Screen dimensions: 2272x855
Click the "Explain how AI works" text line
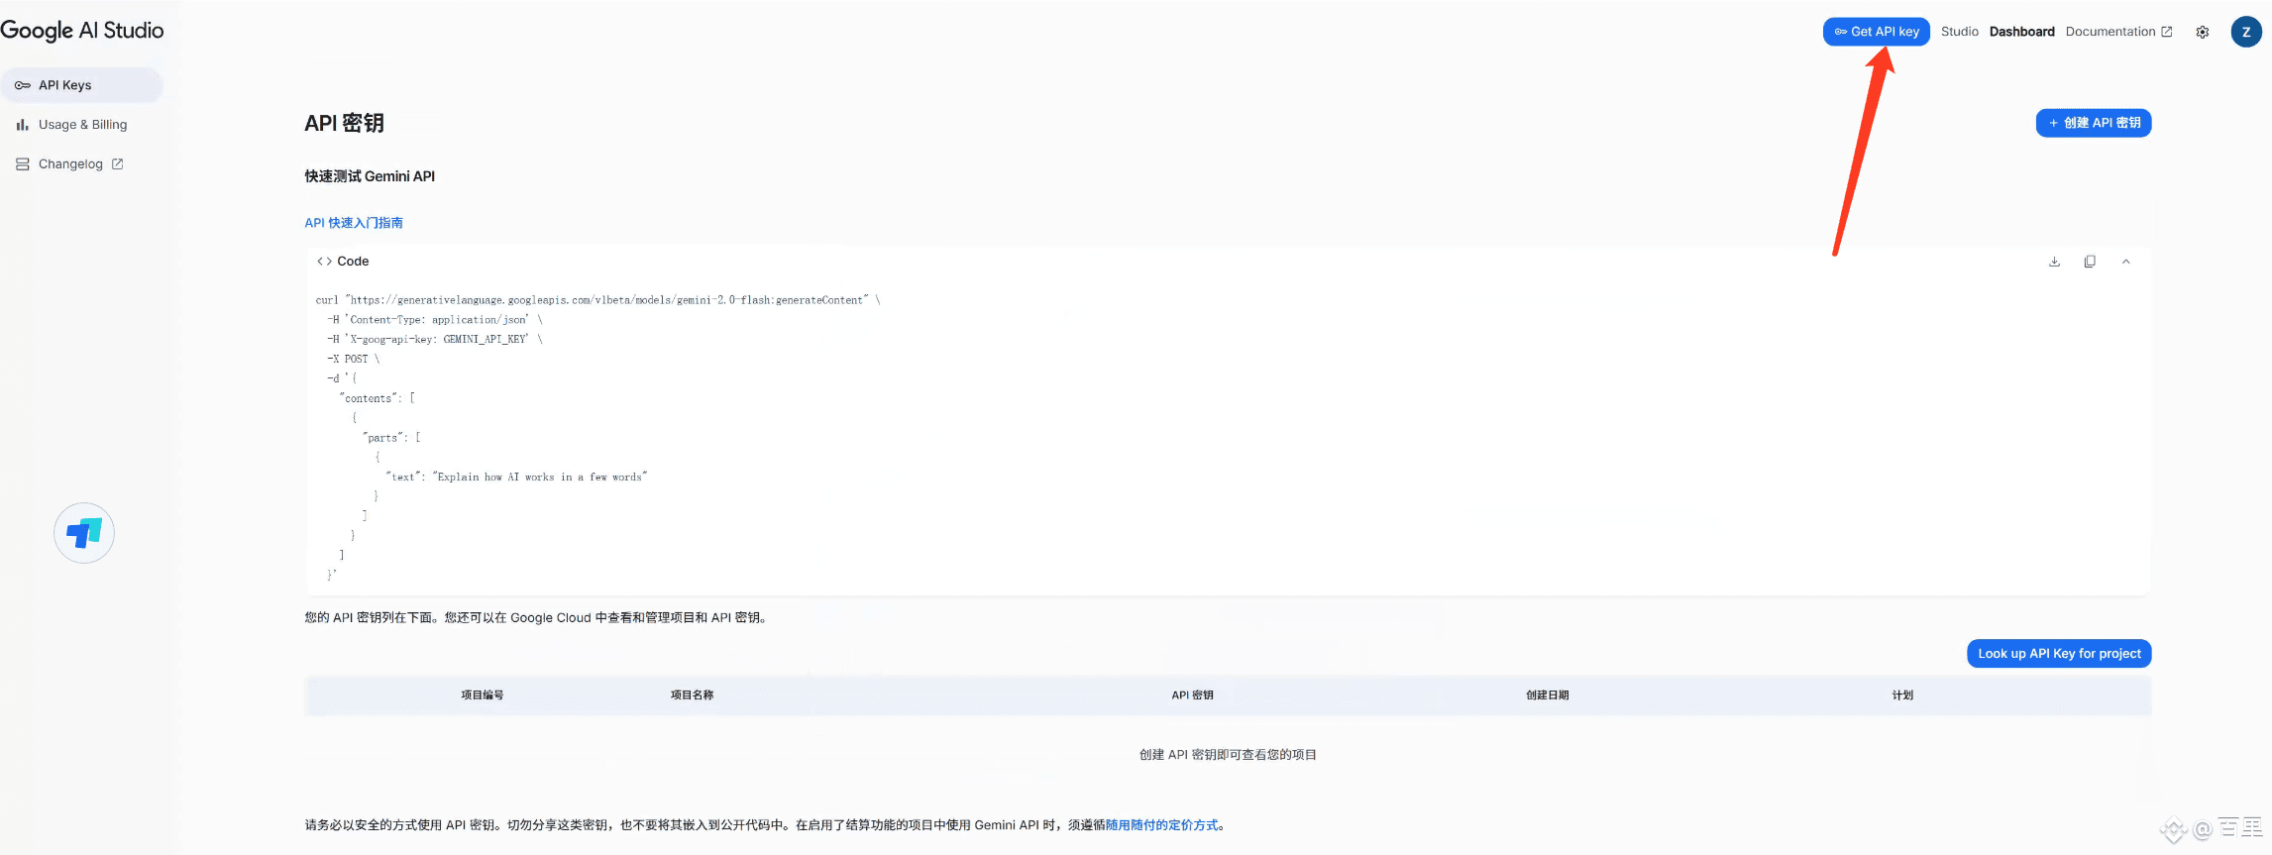(516, 478)
